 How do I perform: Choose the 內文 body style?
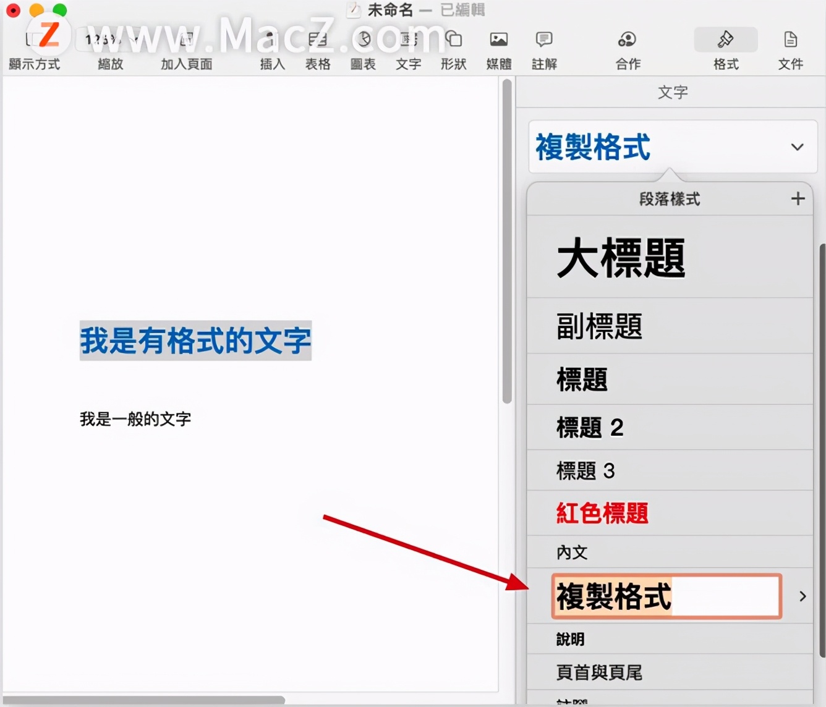670,552
